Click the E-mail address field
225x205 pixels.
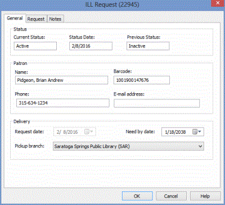[x=157, y=103]
